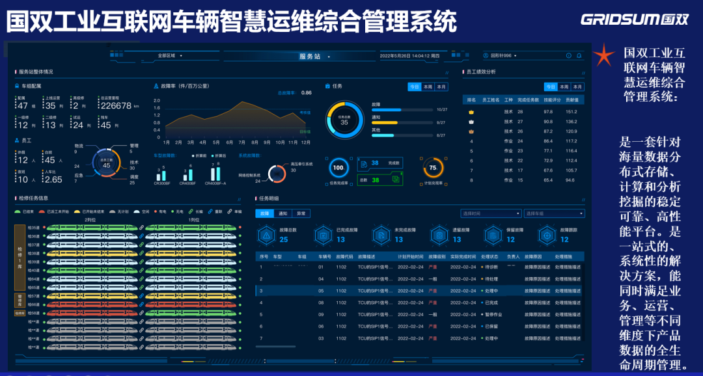This screenshot has width=703, height=376.
Task: Click the 完成数 38 card
Action: pos(379,163)
